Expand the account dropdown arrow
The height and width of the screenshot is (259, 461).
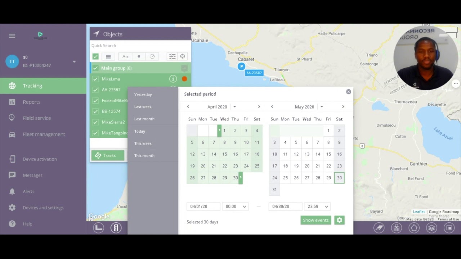click(x=74, y=62)
